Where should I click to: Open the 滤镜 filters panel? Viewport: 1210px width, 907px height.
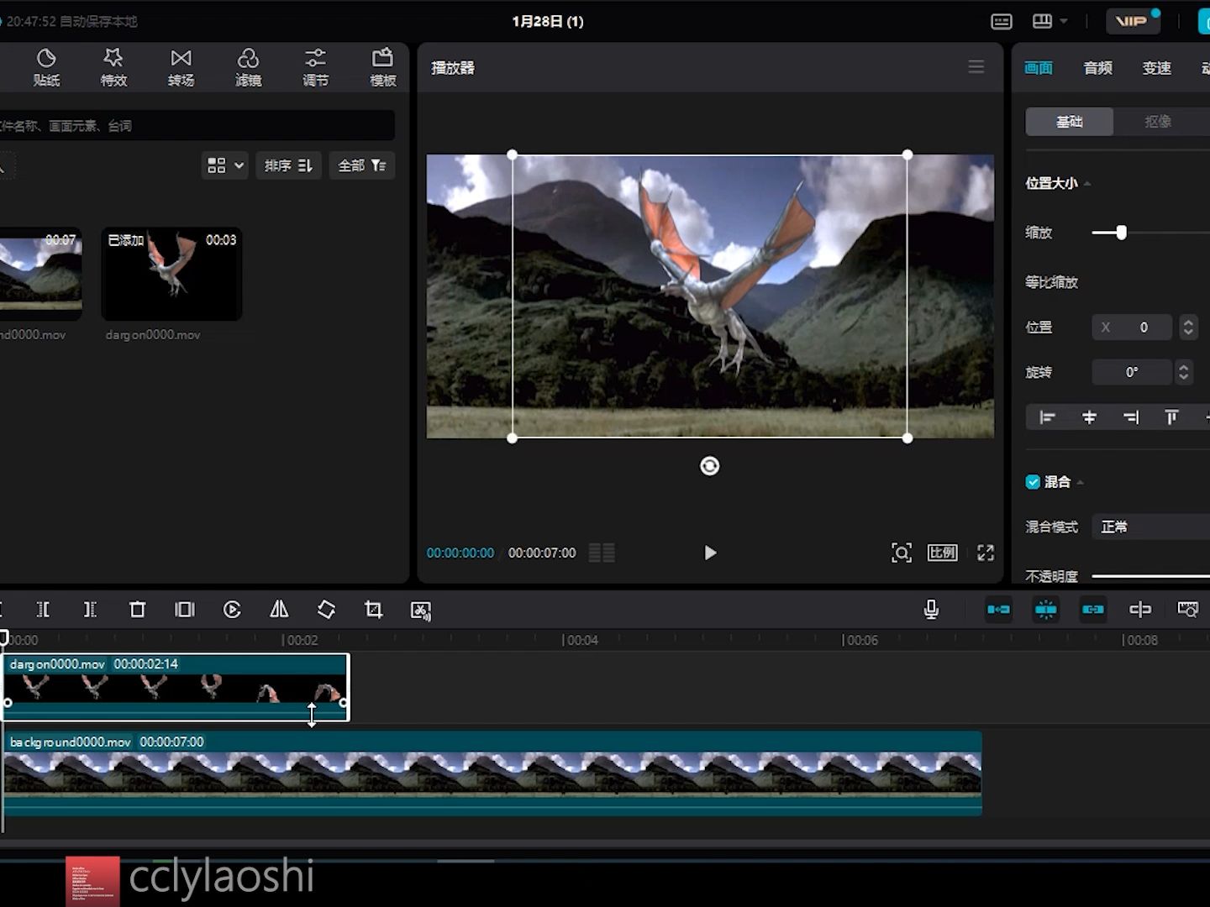point(248,67)
